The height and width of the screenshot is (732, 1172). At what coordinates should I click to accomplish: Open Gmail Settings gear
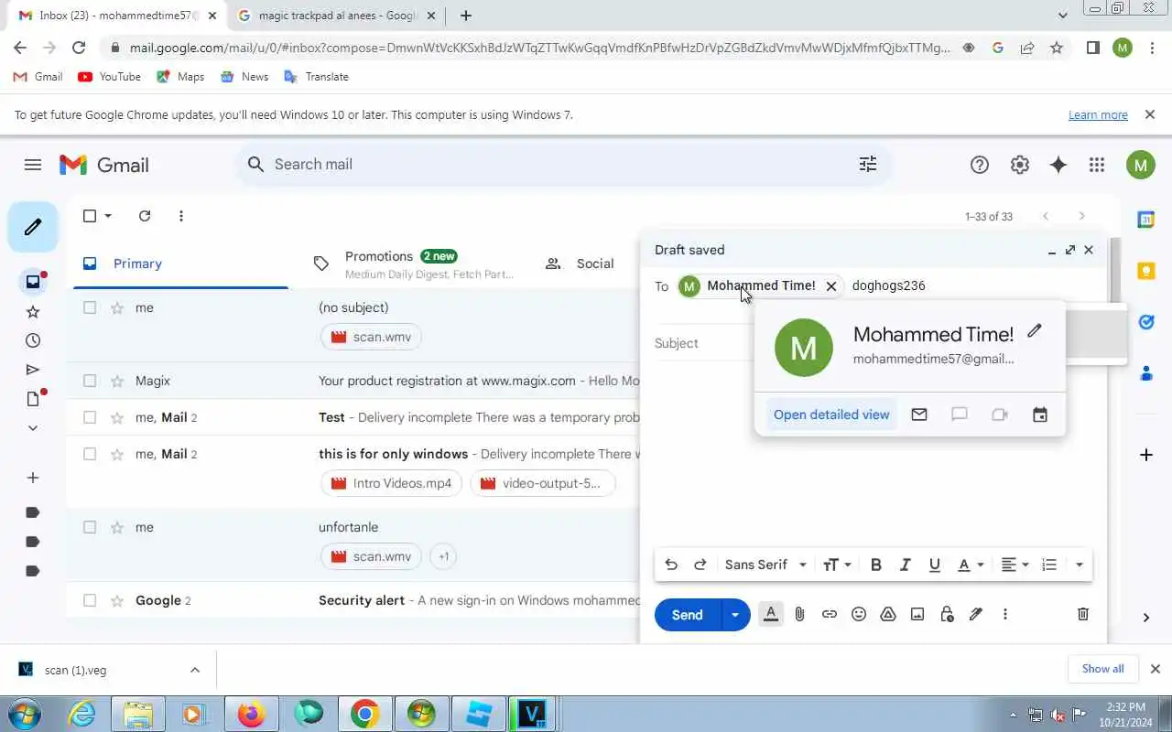click(1019, 165)
